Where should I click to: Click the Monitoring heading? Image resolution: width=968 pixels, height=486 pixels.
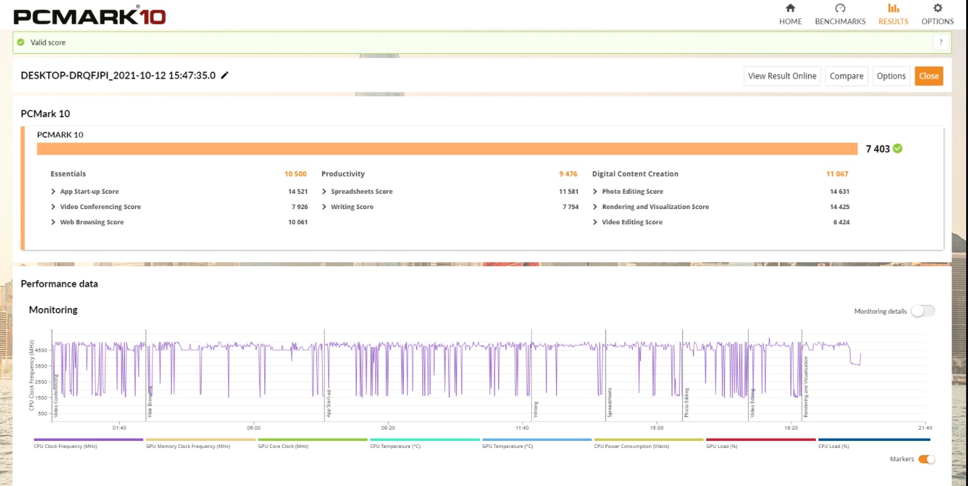[x=53, y=310]
